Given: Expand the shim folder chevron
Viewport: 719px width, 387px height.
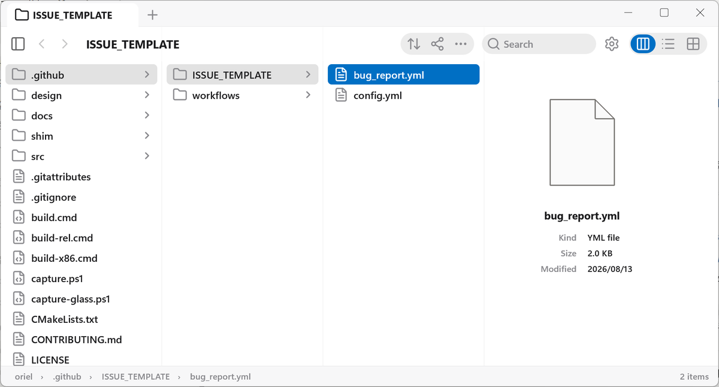Looking at the screenshot, I should click(x=147, y=136).
